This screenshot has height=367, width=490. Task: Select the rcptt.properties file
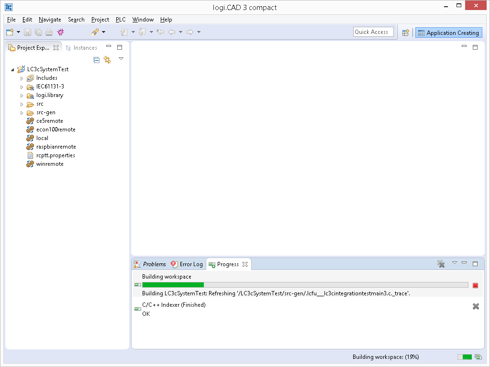tap(56, 155)
